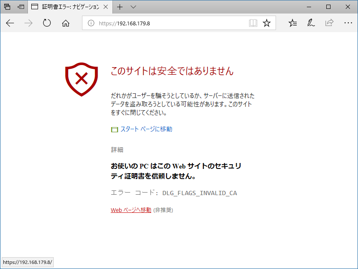
Task: Close the 証明書エラー tab
Action: [106, 7]
